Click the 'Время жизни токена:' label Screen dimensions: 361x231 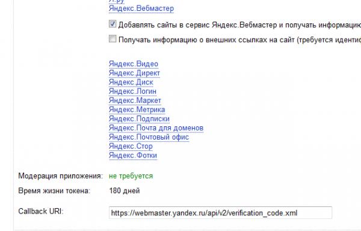click(x=54, y=191)
